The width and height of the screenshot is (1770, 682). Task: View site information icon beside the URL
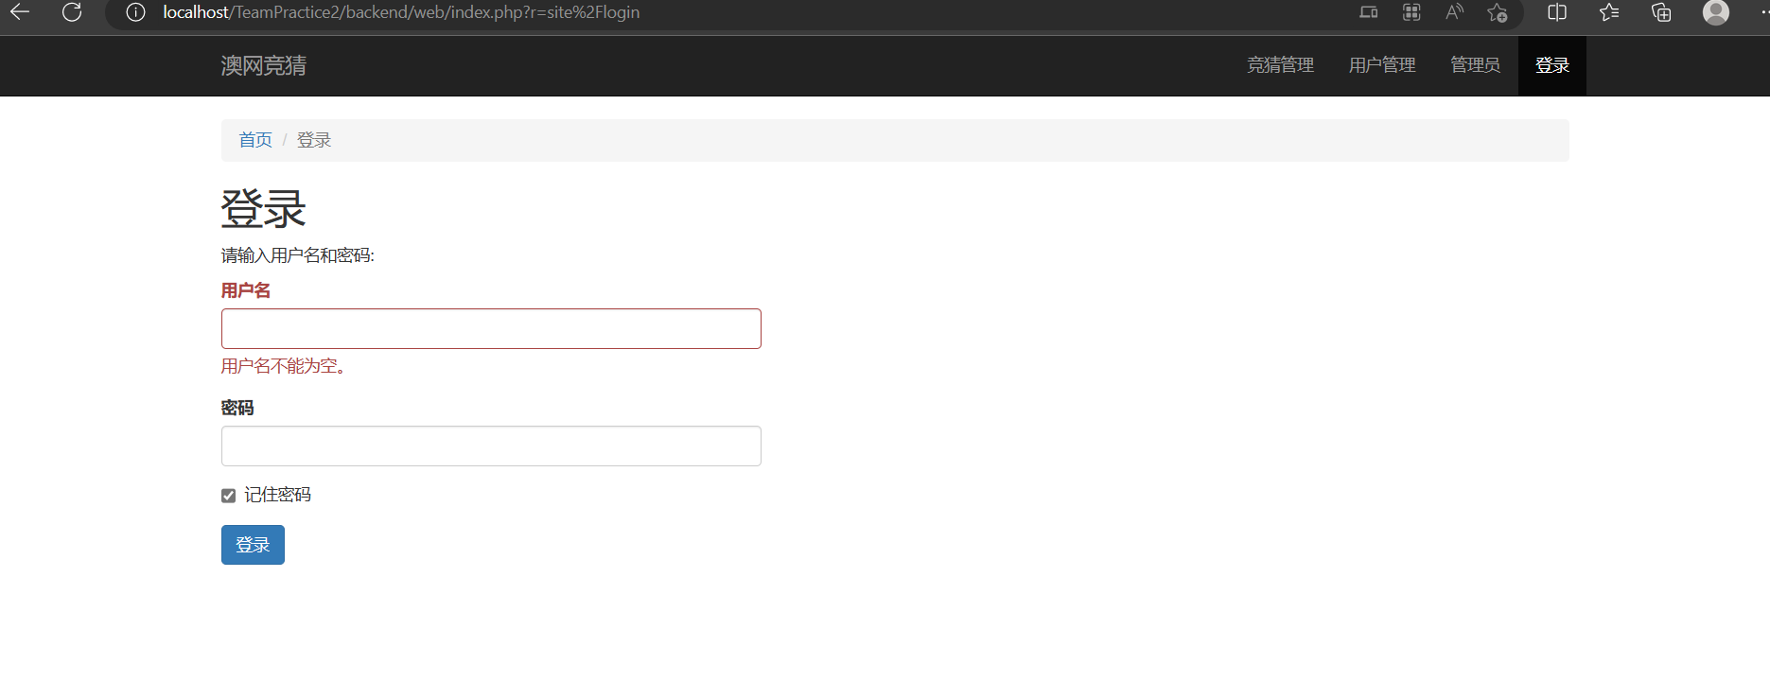click(x=135, y=12)
